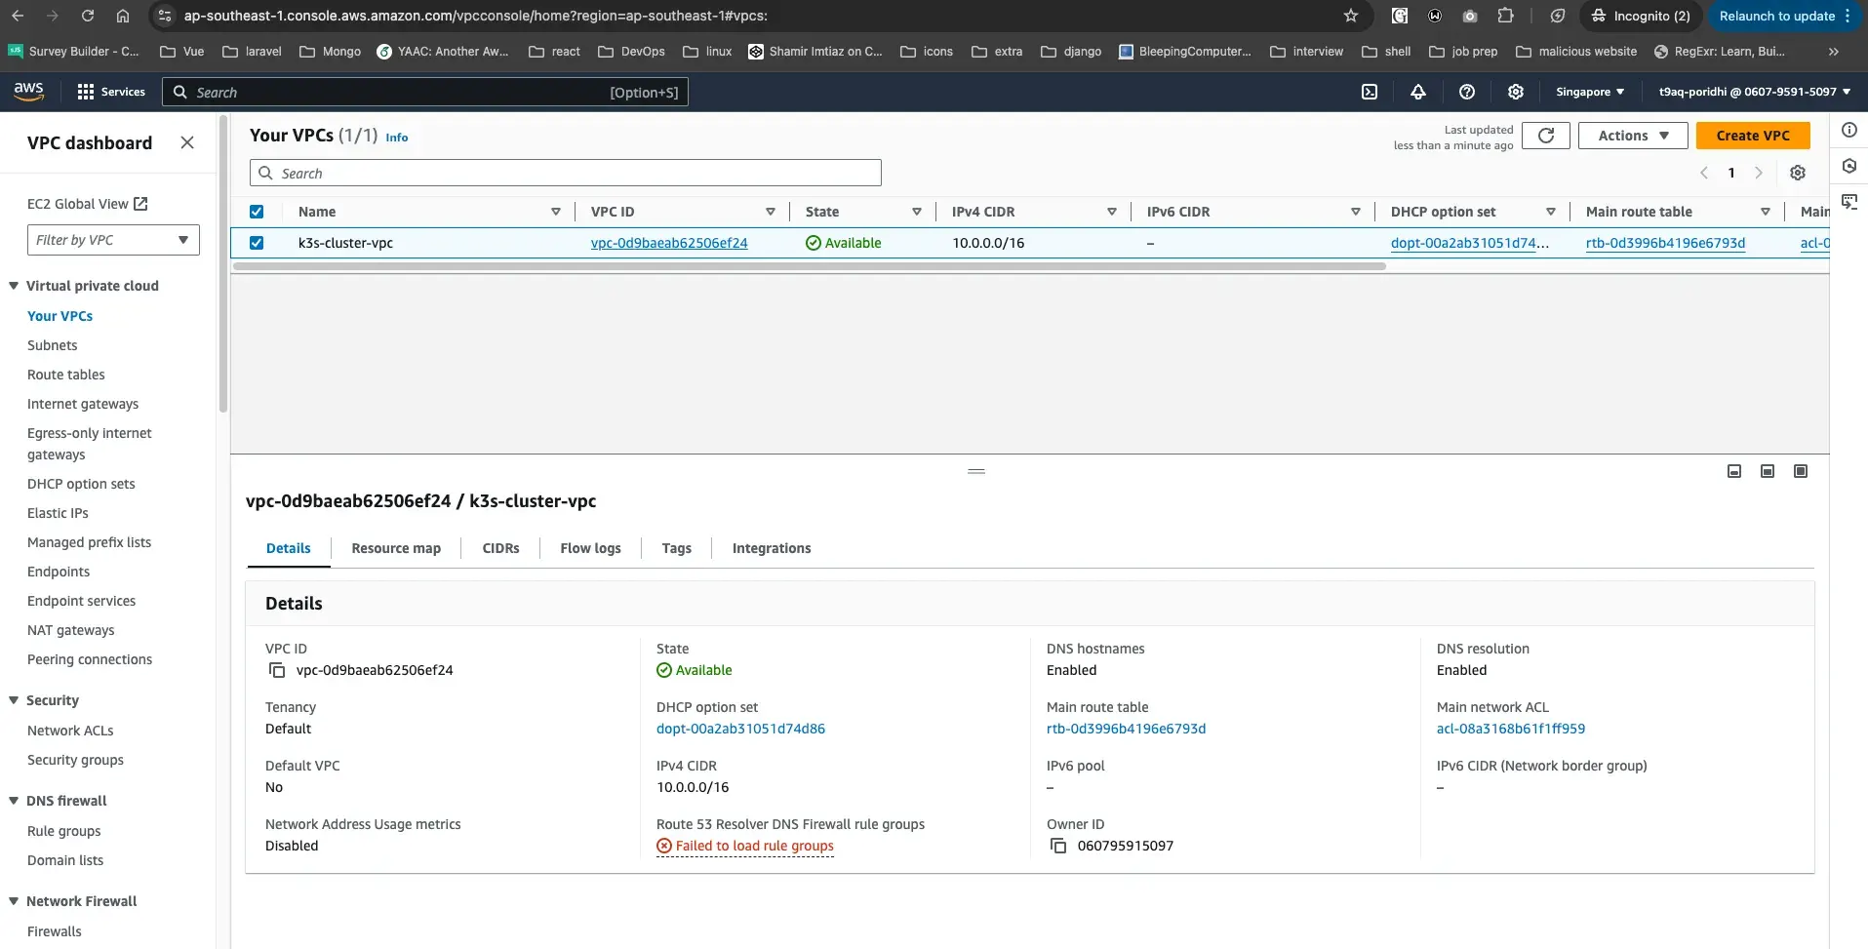Click the Filter by VPC search field
The width and height of the screenshot is (1868, 949).
pyautogui.click(x=113, y=240)
